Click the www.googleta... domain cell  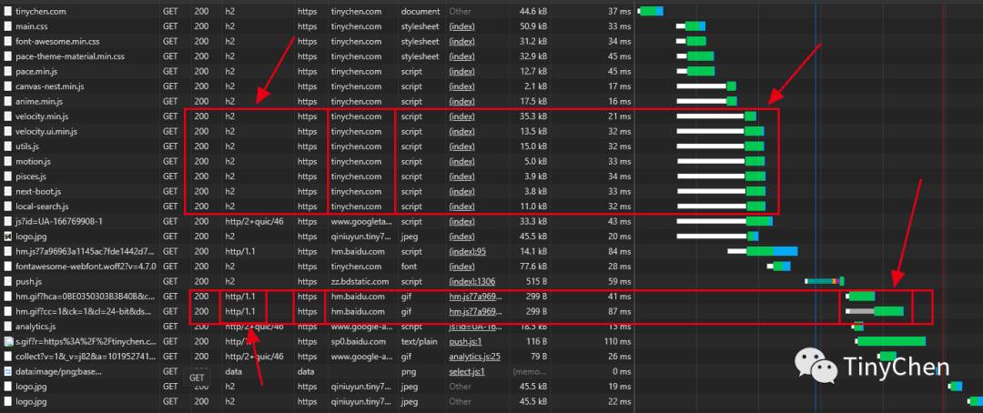360,221
